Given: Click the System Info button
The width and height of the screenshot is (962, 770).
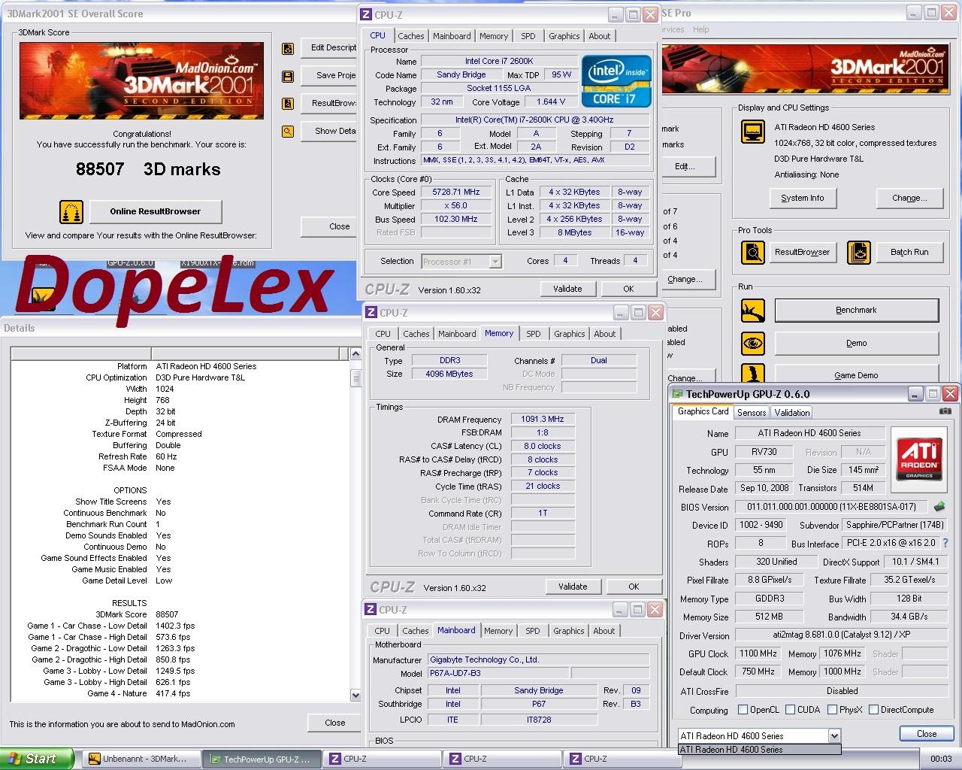Looking at the screenshot, I should (803, 198).
